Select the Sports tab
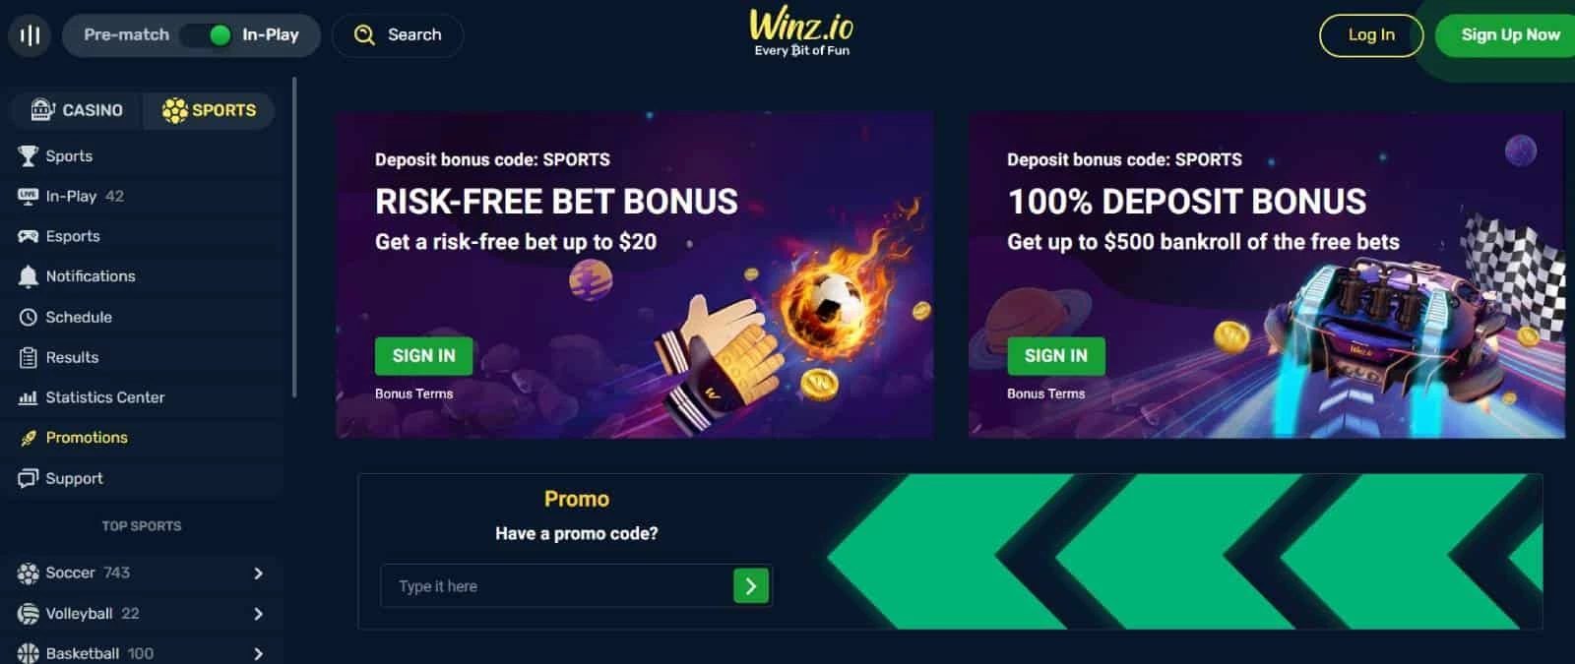This screenshot has height=664, width=1575. [209, 110]
